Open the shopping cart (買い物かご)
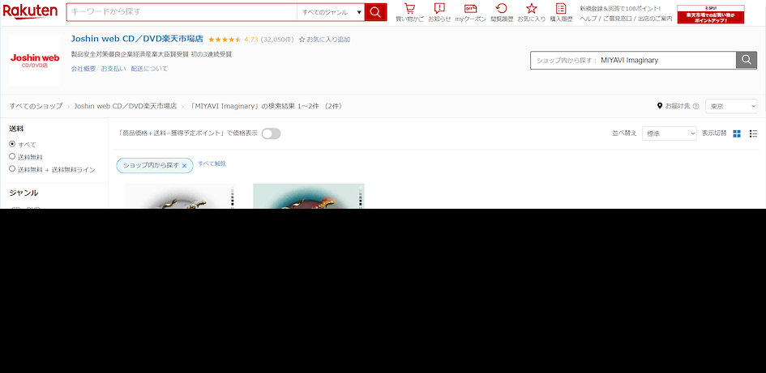766x373 pixels. 409,13
